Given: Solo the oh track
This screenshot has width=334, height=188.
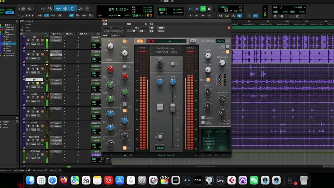Looking at the screenshot, I should coord(38,83).
